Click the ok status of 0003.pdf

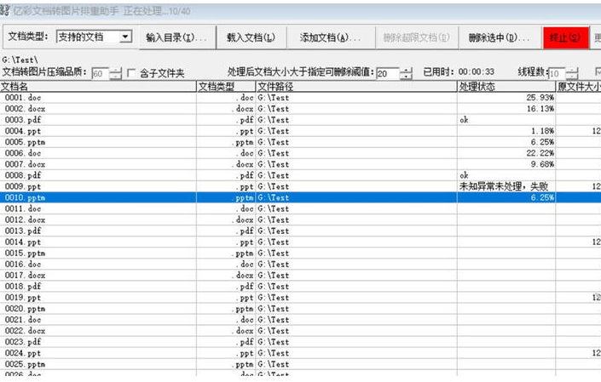click(464, 120)
